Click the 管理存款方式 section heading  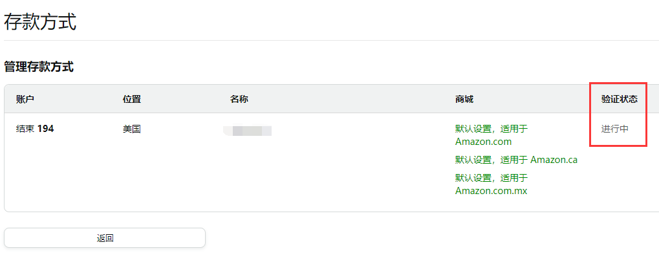point(39,67)
